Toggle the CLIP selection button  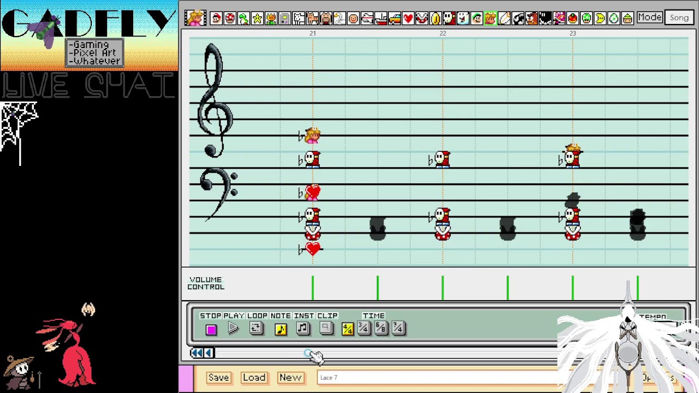[326, 329]
